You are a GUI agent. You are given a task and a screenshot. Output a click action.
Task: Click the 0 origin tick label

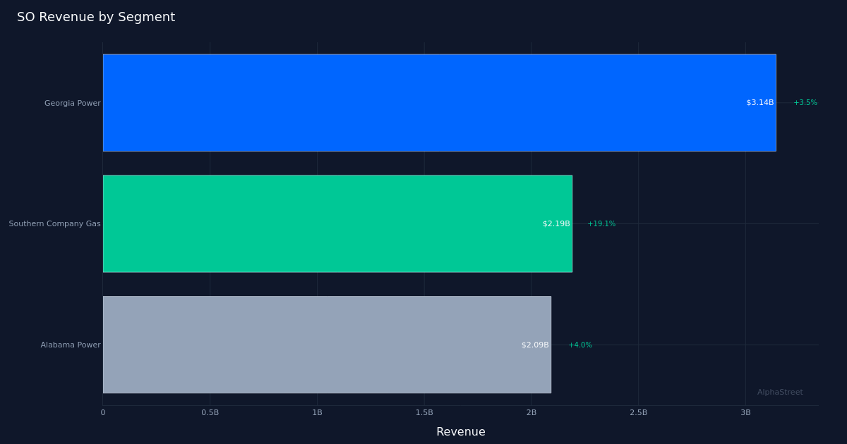103,412
